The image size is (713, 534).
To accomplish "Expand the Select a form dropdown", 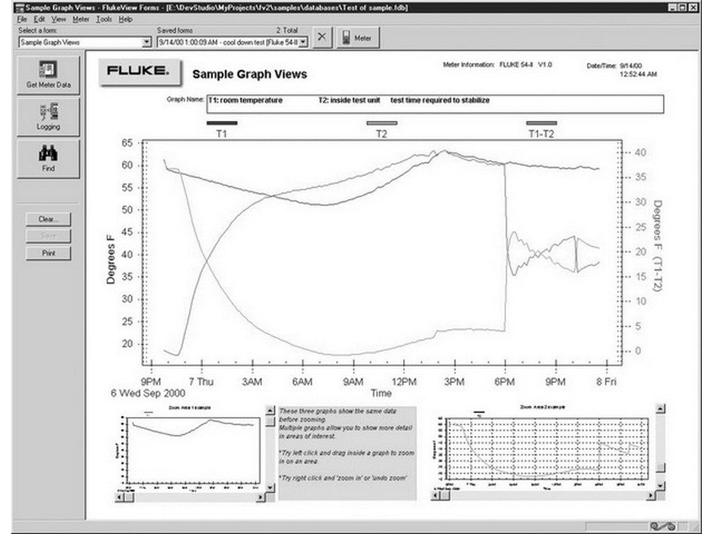I will coord(146,42).
